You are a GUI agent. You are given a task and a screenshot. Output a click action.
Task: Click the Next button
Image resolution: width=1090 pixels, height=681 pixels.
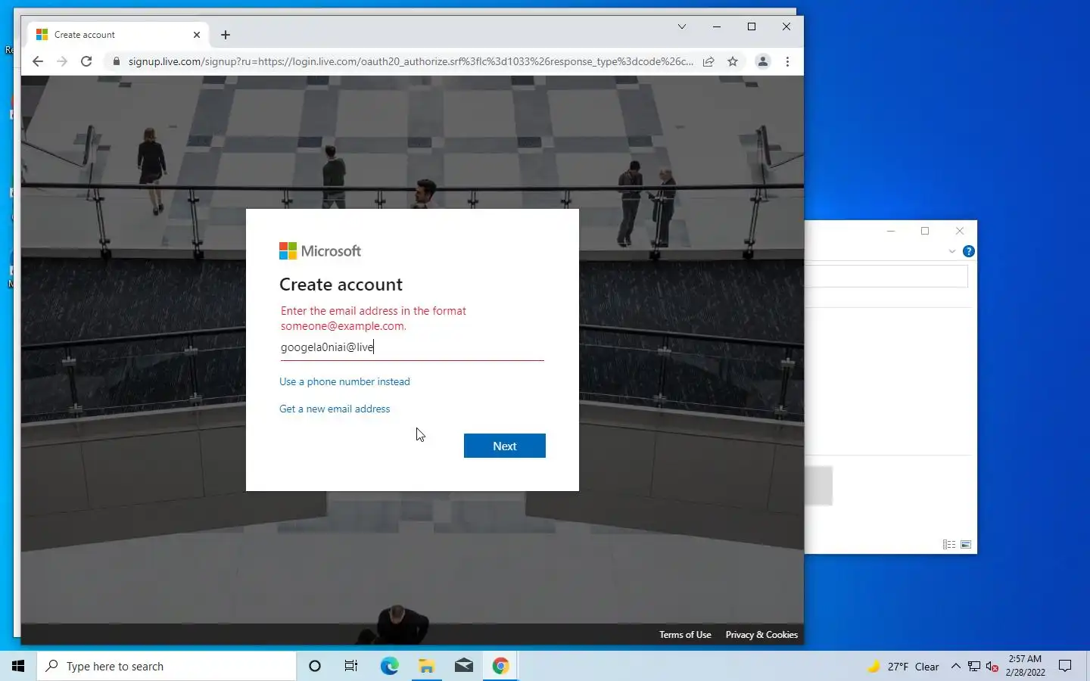pos(504,446)
